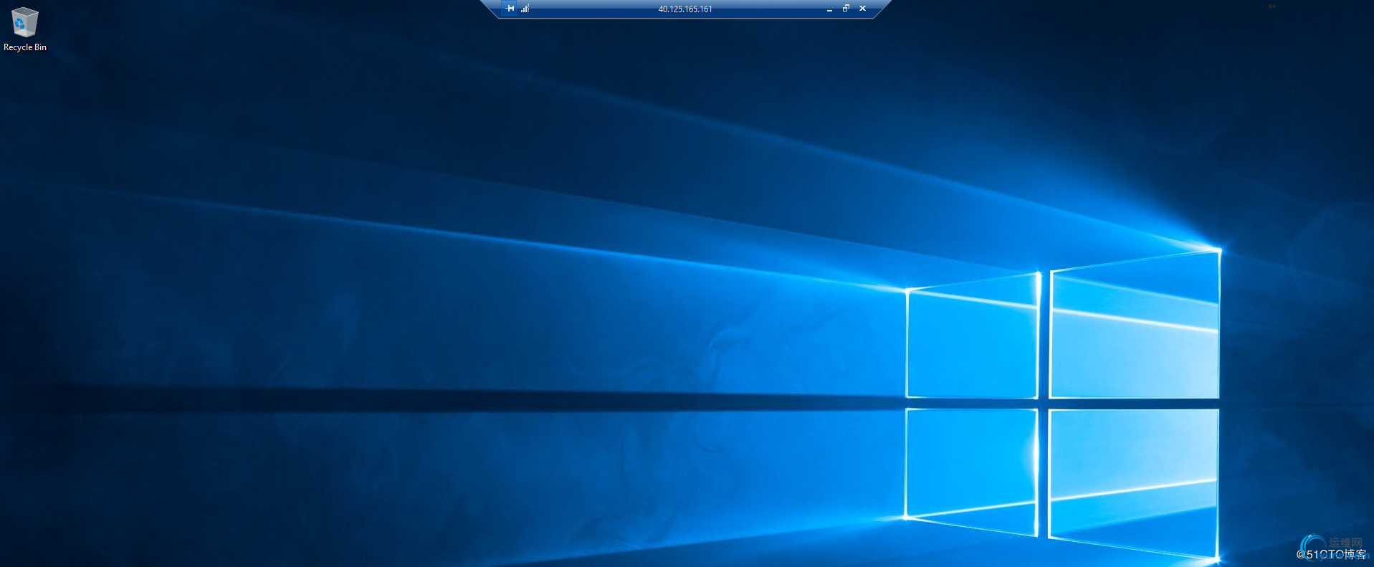The height and width of the screenshot is (567, 1374).
Task: Open the Recycle Bin desktop icon
Action: [24, 22]
